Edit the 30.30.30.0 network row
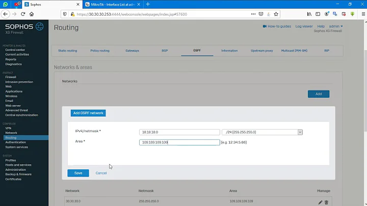 [x=320, y=202]
